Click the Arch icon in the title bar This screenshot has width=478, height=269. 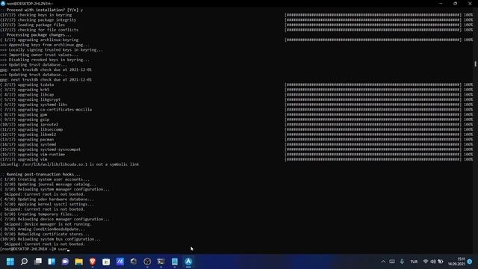pyautogui.click(x=3, y=3)
